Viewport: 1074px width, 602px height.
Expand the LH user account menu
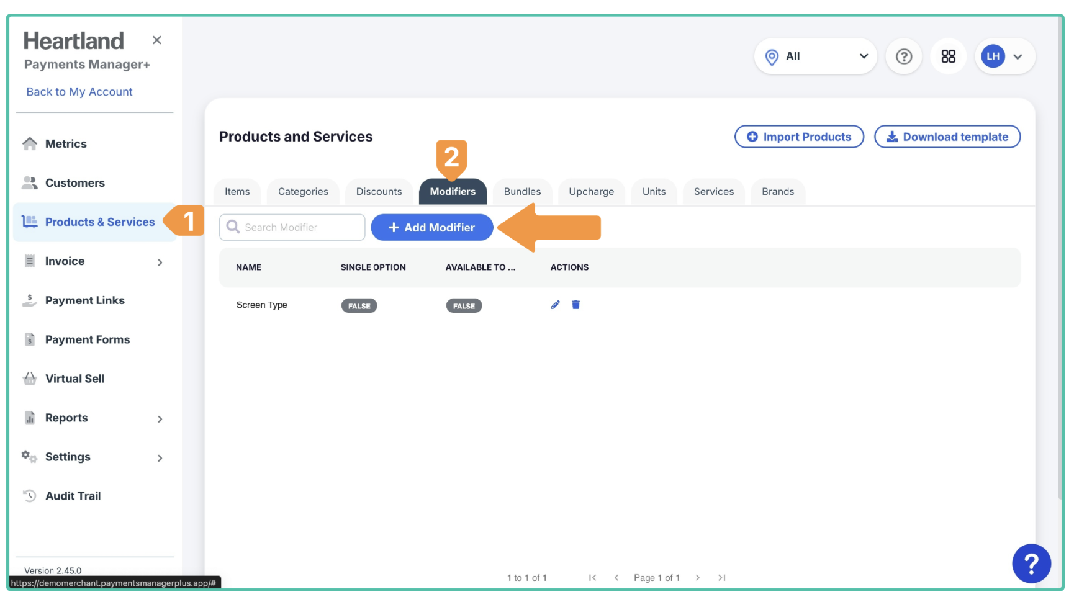click(x=1004, y=56)
